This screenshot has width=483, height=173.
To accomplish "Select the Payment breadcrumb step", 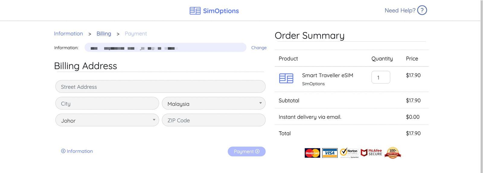I will coord(136,34).
